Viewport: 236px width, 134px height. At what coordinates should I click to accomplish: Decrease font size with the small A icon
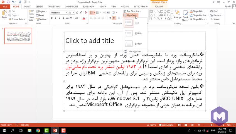[x=81, y=13]
